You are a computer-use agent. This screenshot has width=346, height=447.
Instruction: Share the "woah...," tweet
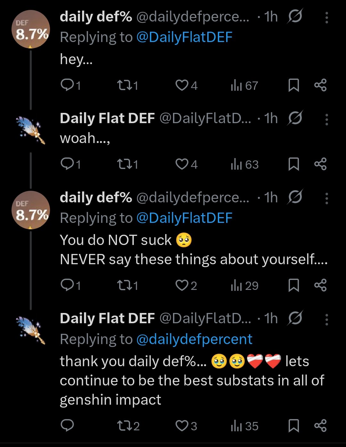coord(320,164)
